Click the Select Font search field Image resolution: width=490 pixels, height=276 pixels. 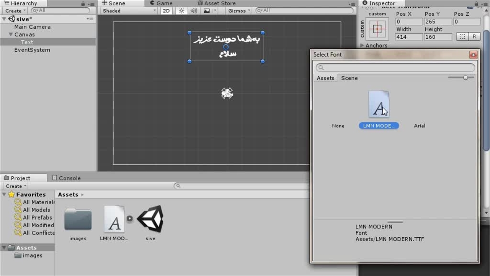395,67
